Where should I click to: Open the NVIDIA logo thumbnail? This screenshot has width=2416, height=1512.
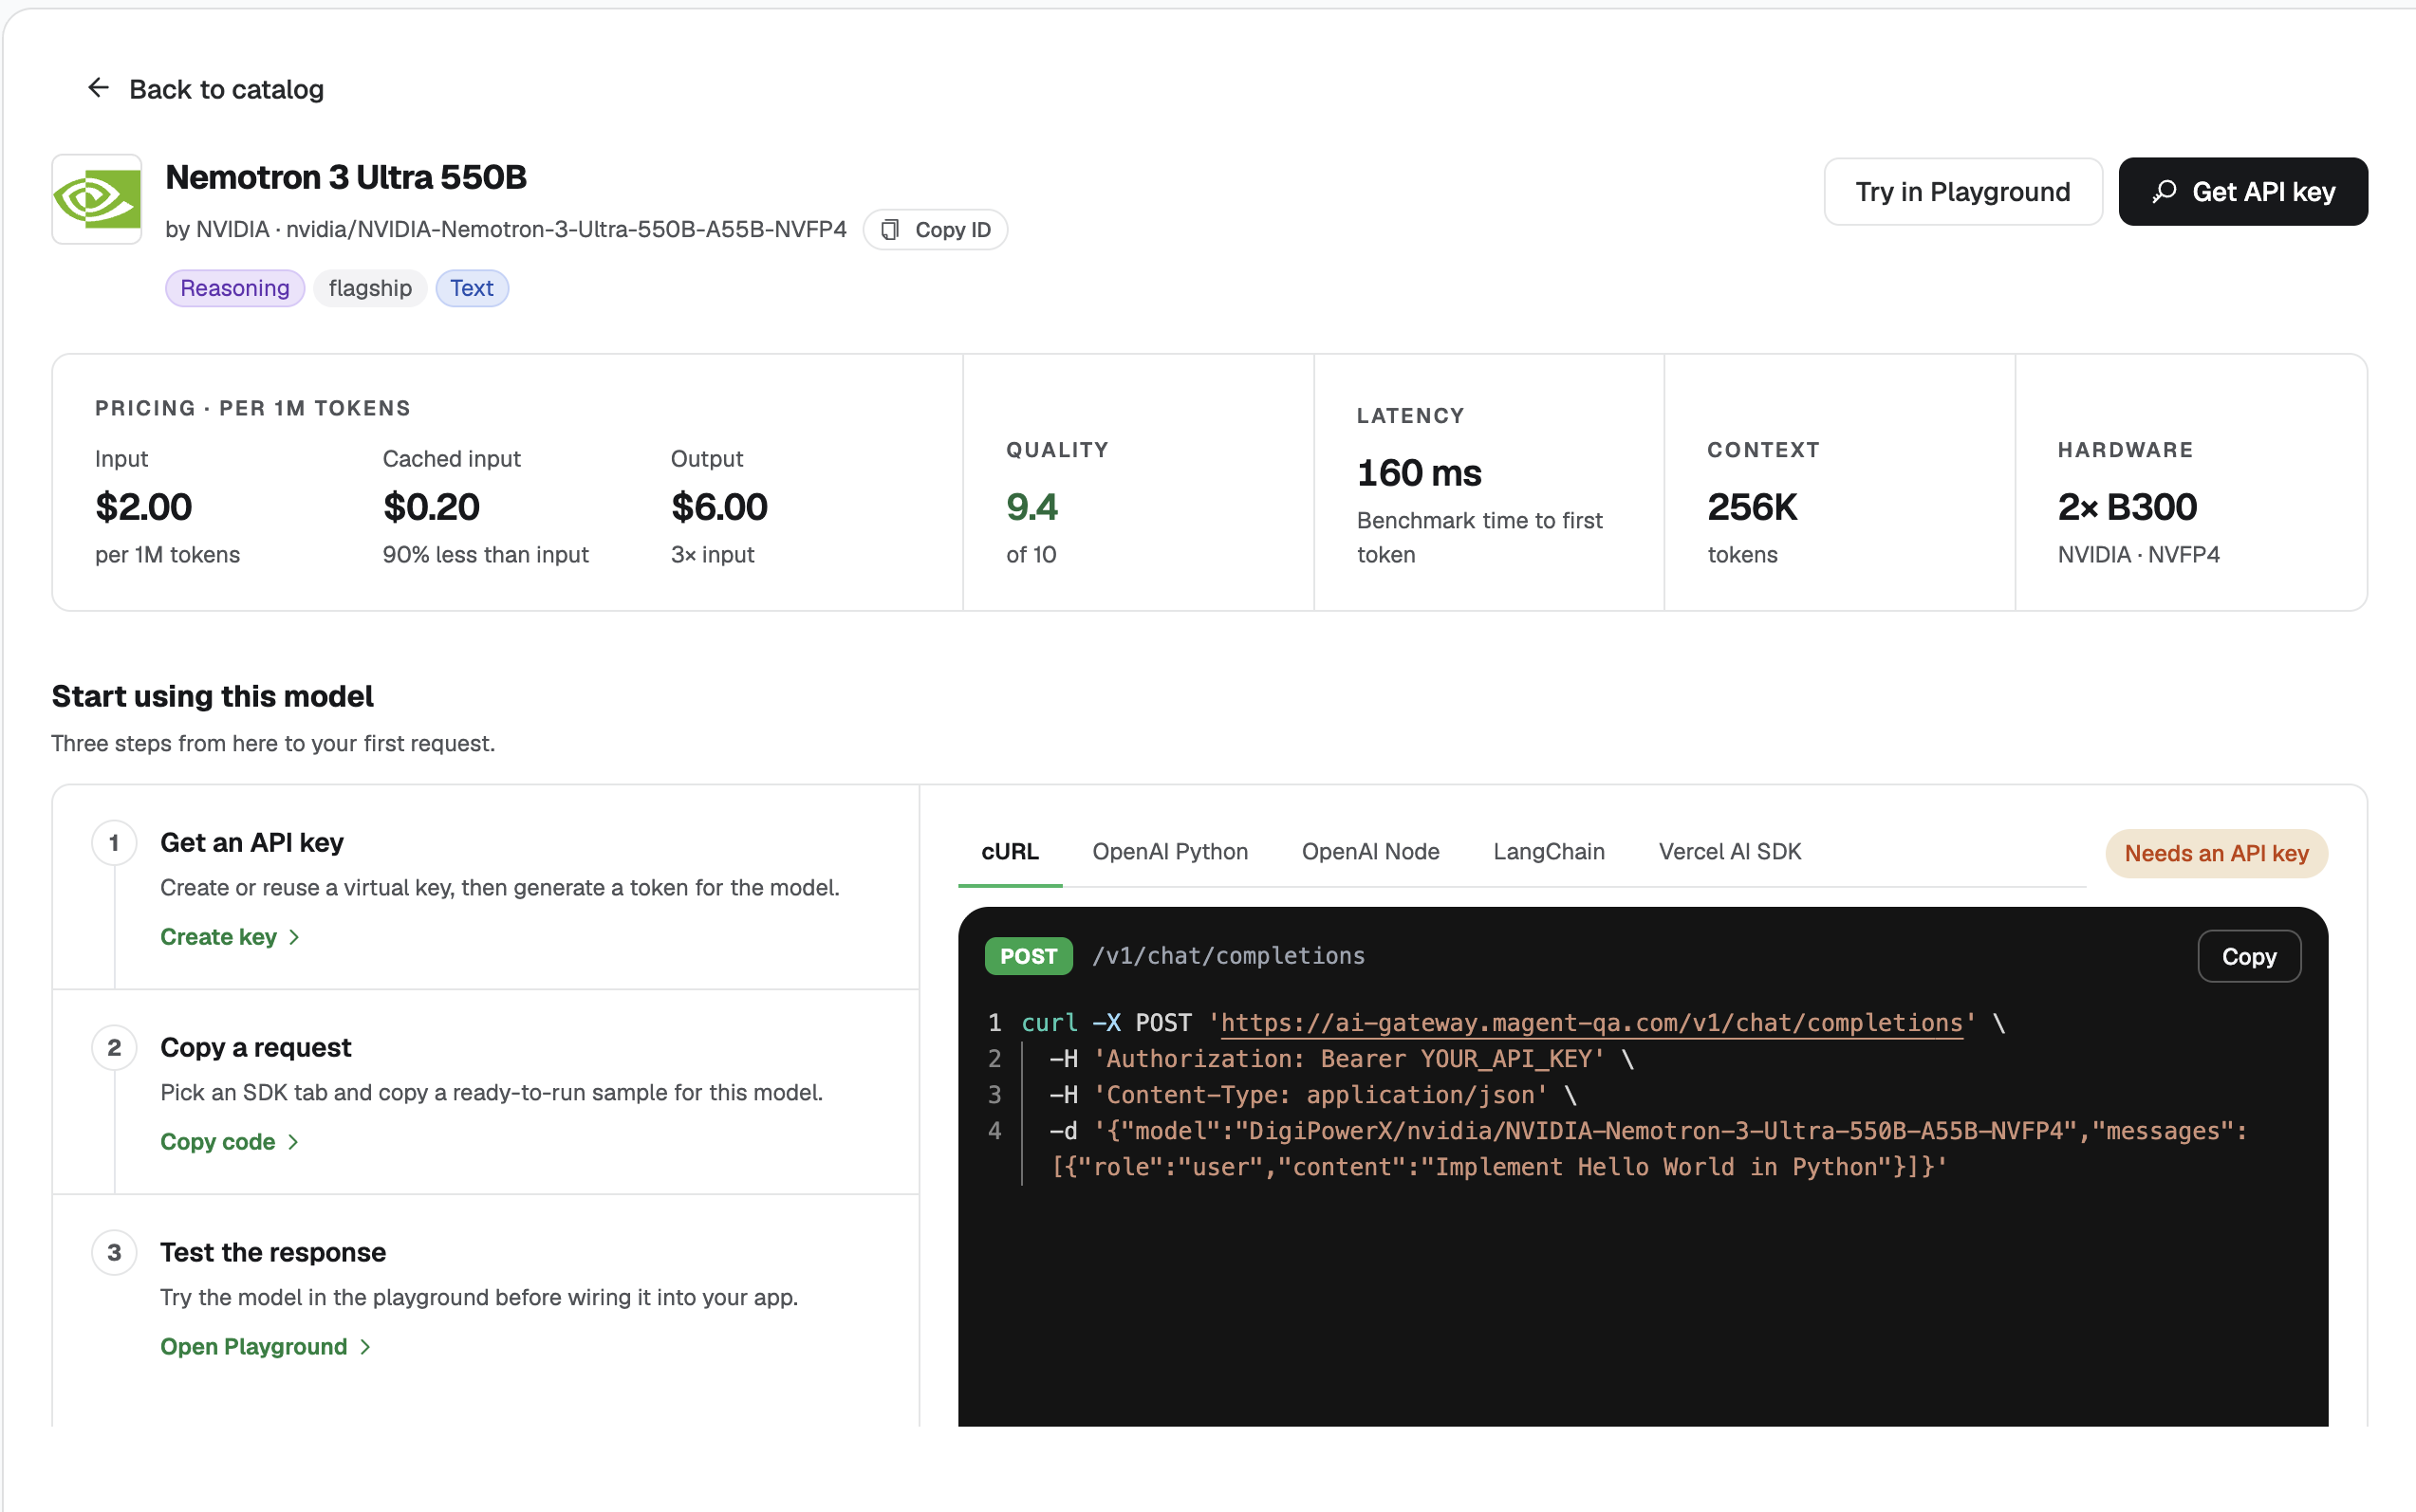click(x=97, y=199)
